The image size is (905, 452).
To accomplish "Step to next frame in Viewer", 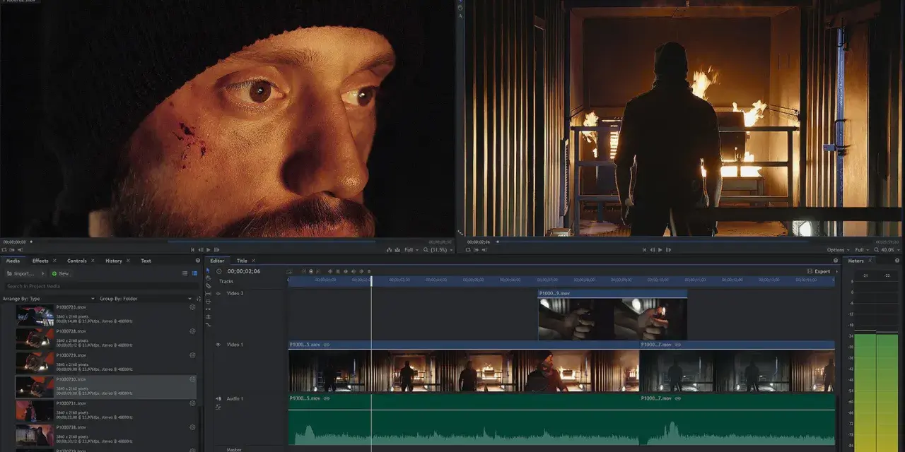I will pyautogui.click(x=668, y=250).
